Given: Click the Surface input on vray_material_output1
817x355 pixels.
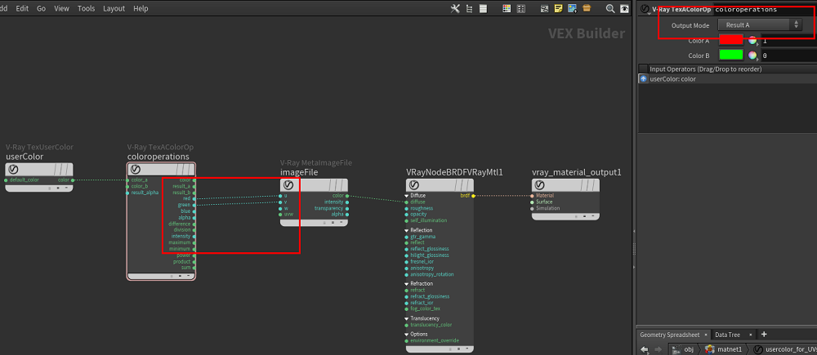Looking at the screenshot, I should (532, 202).
